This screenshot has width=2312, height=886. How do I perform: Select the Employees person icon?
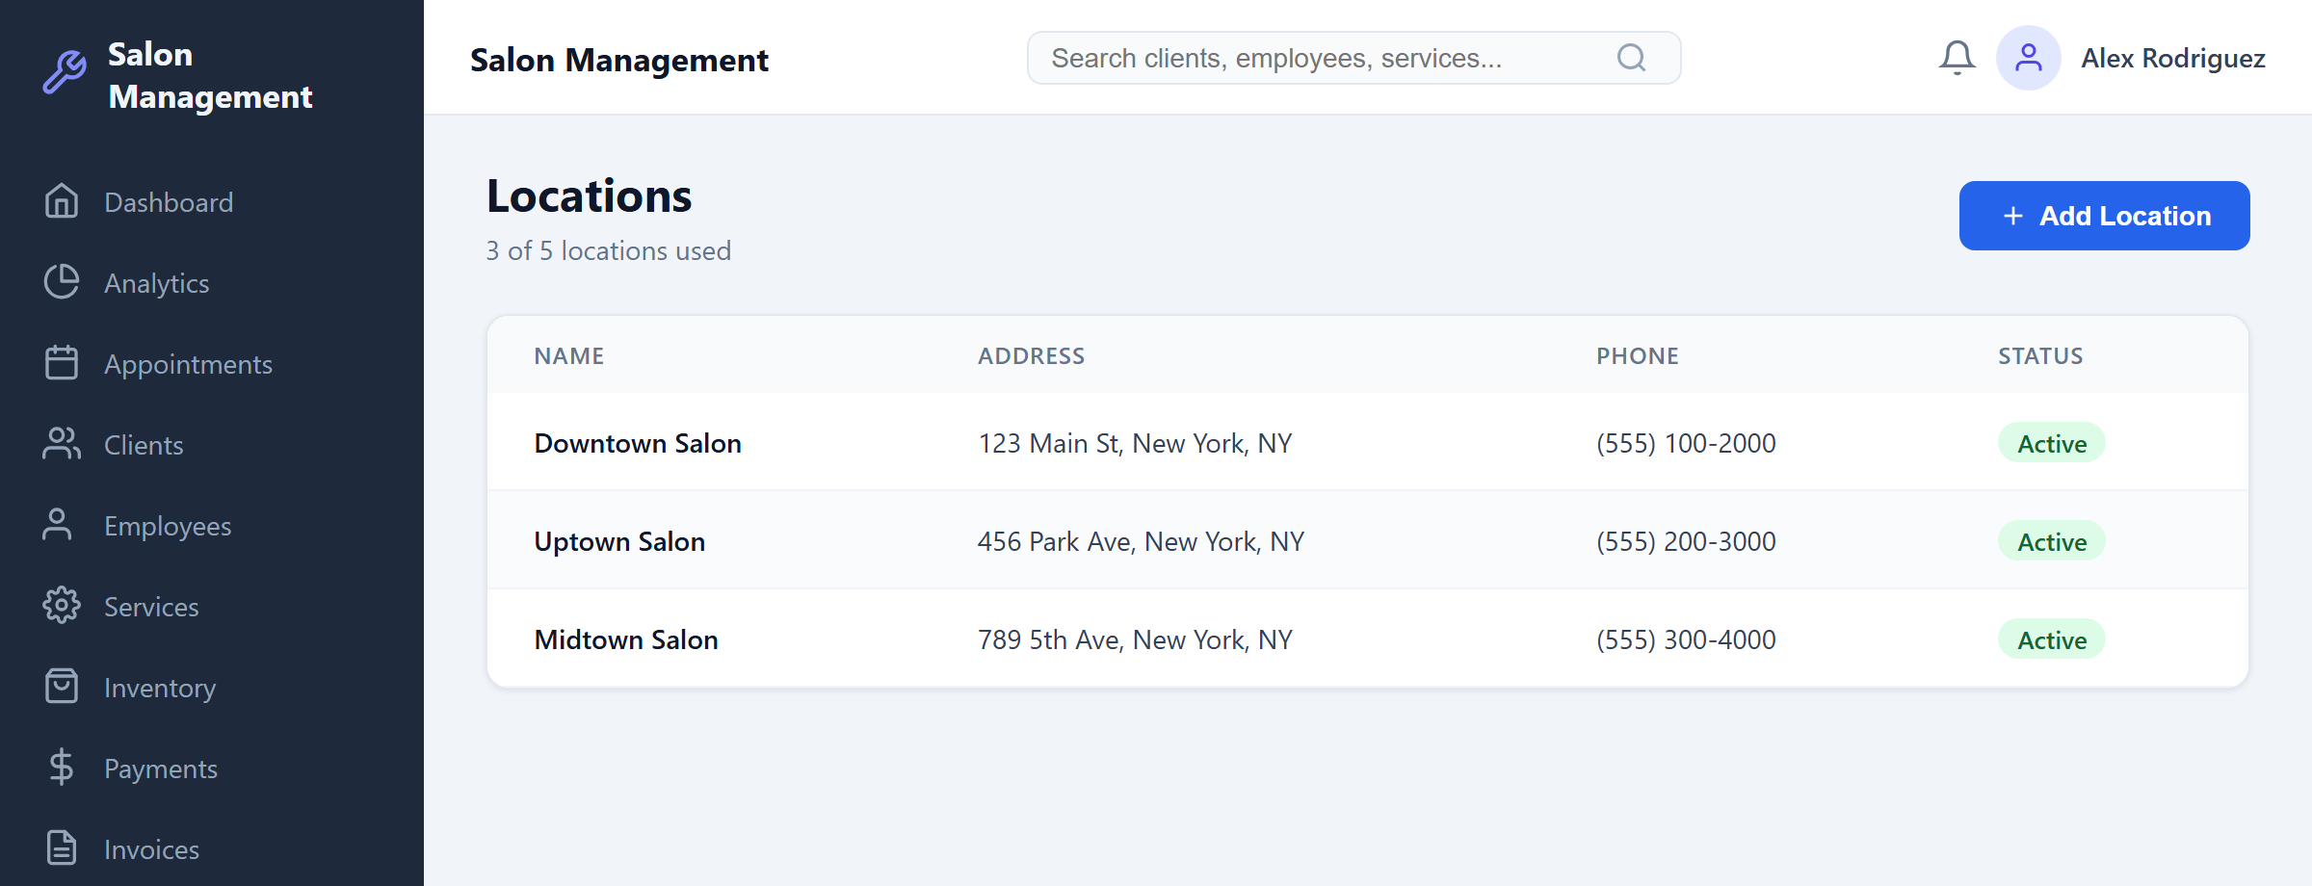(62, 525)
